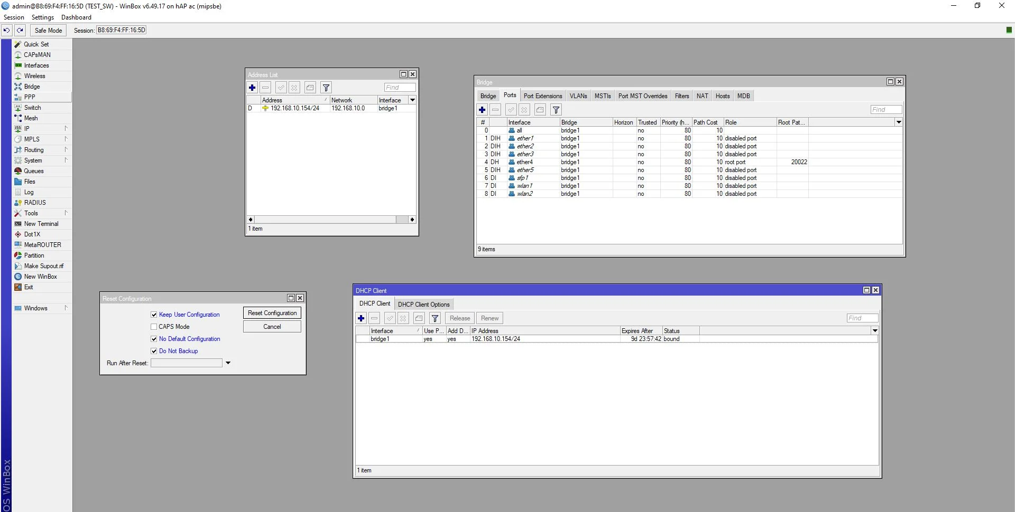Toggle Keep User Configuration checkbox
Image resolution: width=1015 pixels, height=512 pixels.
[x=154, y=315]
